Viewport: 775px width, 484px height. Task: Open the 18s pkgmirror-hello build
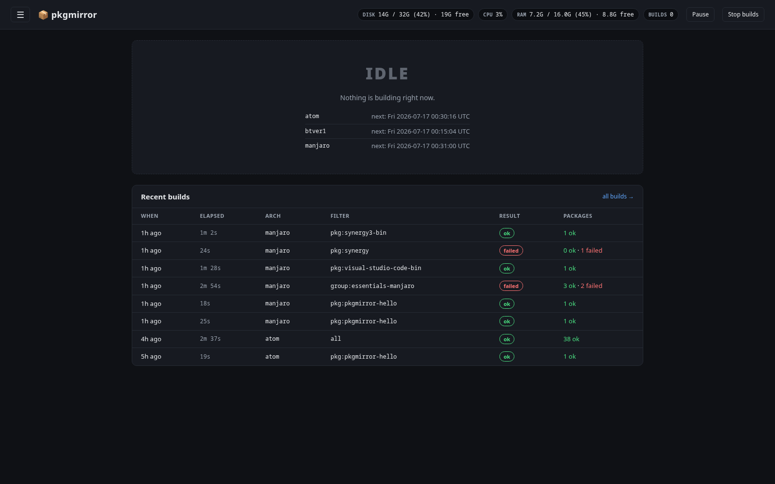(387, 303)
